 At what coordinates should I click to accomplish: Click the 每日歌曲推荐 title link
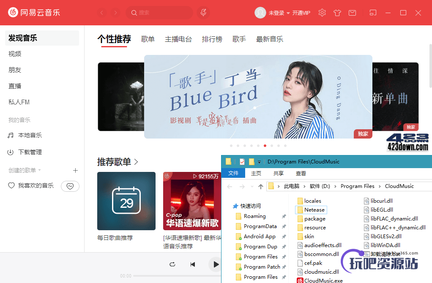click(115, 238)
